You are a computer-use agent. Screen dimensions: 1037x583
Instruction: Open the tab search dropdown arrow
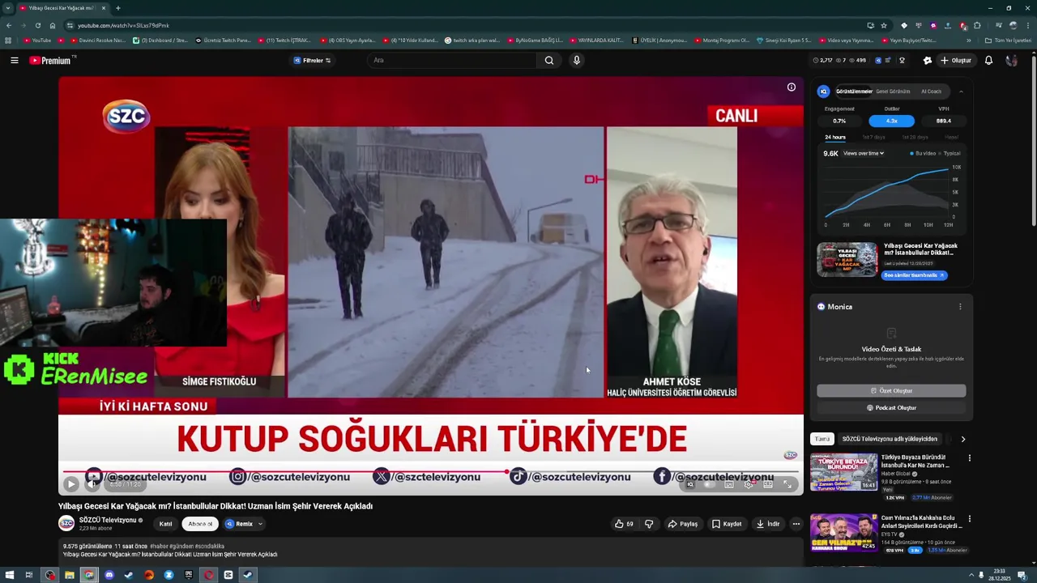point(8,8)
